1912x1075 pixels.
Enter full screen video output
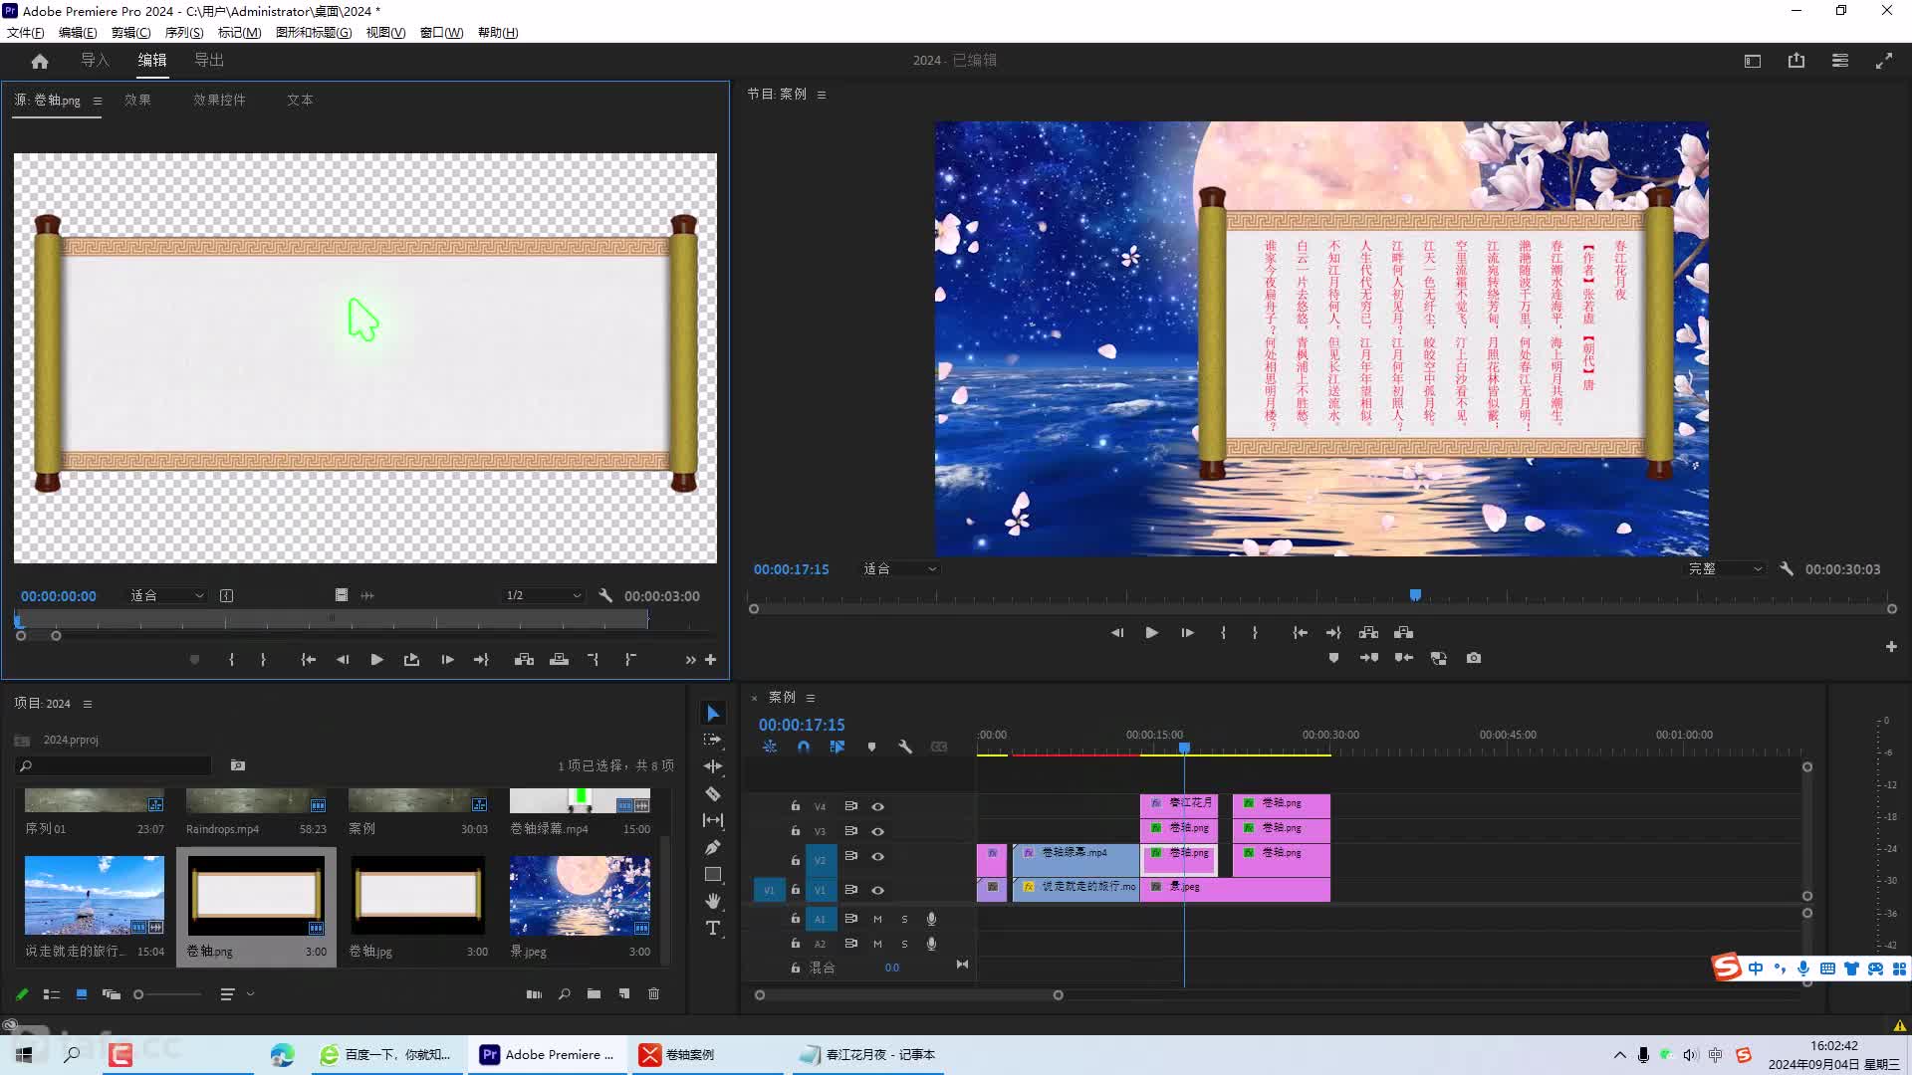coord(1884,61)
